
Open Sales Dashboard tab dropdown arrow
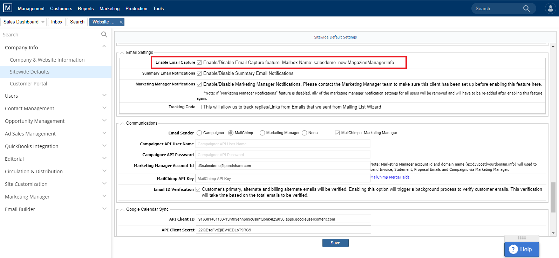point(43,22)
